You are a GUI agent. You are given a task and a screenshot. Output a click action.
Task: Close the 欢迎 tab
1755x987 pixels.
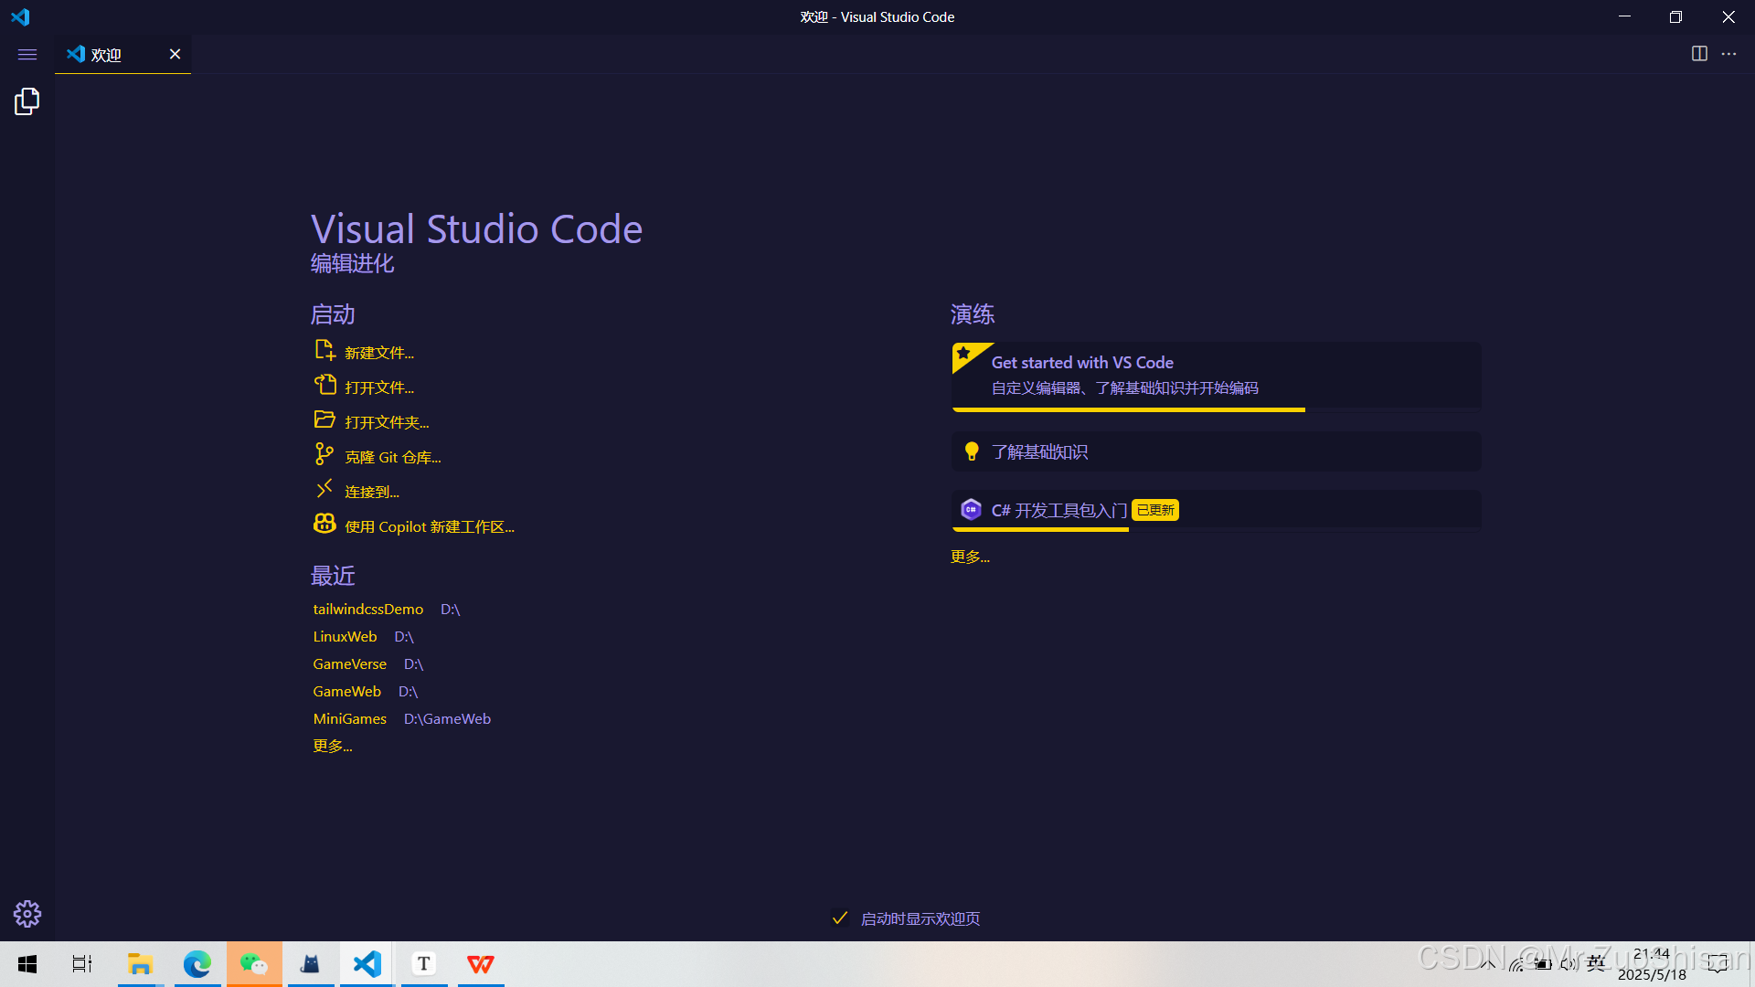(175, 54)
